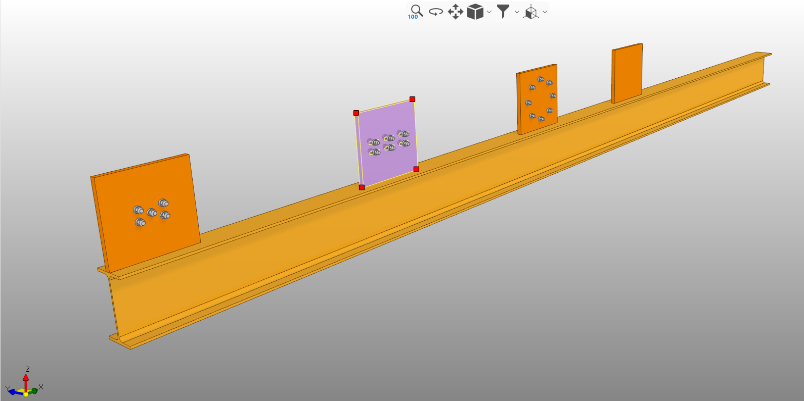Expand the dropdown next to filter funnel
This screenshot has height=401, width=804.
517,12
